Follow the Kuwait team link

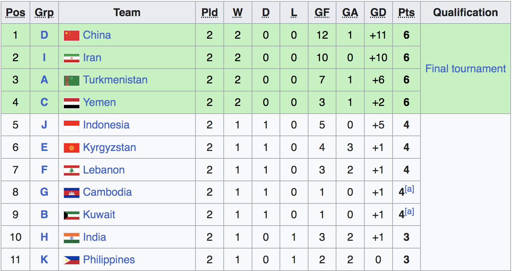99,215
